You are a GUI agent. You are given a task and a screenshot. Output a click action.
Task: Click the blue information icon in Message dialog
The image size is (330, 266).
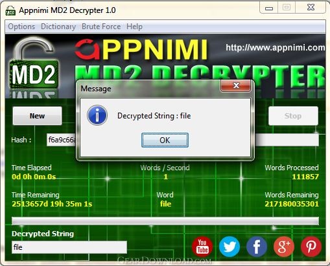(x=97, y=115)
